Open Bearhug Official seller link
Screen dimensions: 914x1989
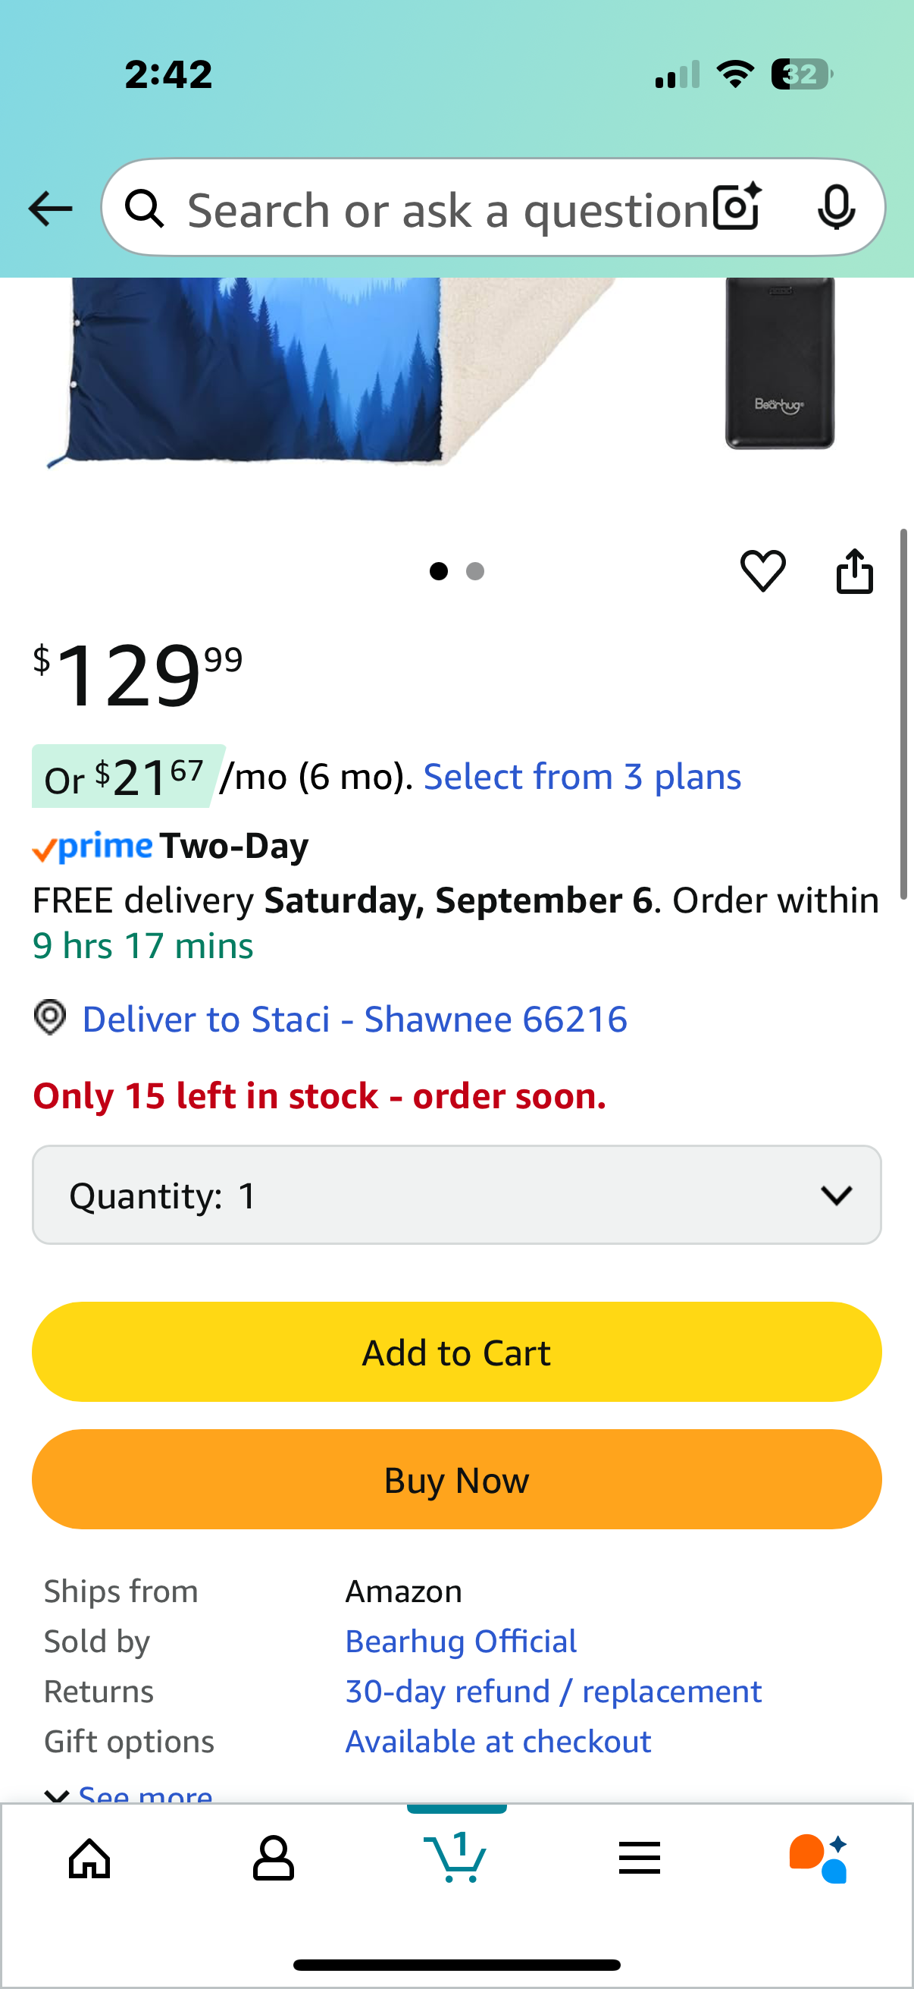tap(461, 1641)
